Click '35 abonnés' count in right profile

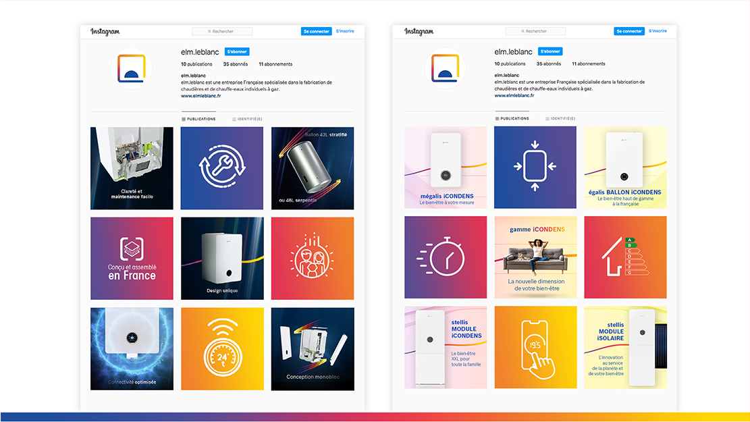click(x=549, y=63)
